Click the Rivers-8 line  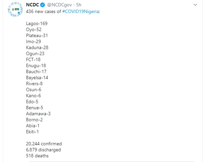pos(34,84)
